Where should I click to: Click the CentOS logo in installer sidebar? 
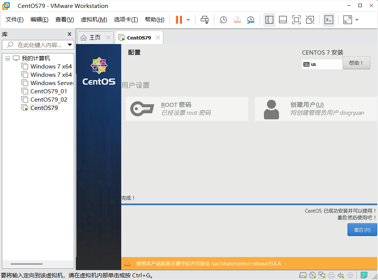click(x=99, y=72)
